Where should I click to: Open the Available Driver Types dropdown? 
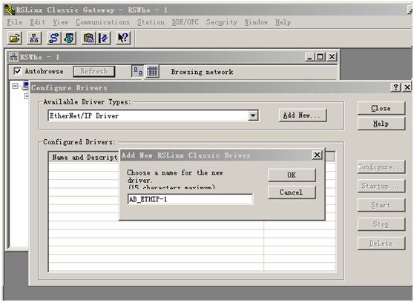point(253,115)
